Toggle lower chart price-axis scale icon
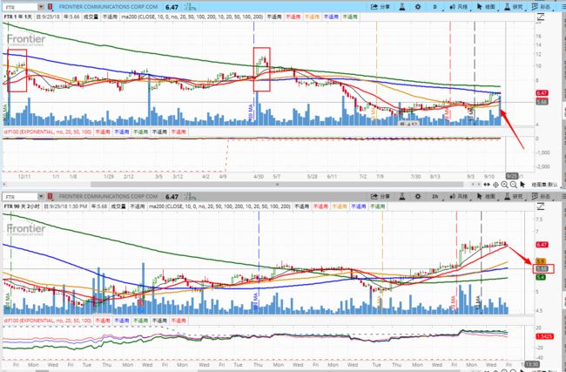This screenshot has height=372, width=566. (541, 206)
